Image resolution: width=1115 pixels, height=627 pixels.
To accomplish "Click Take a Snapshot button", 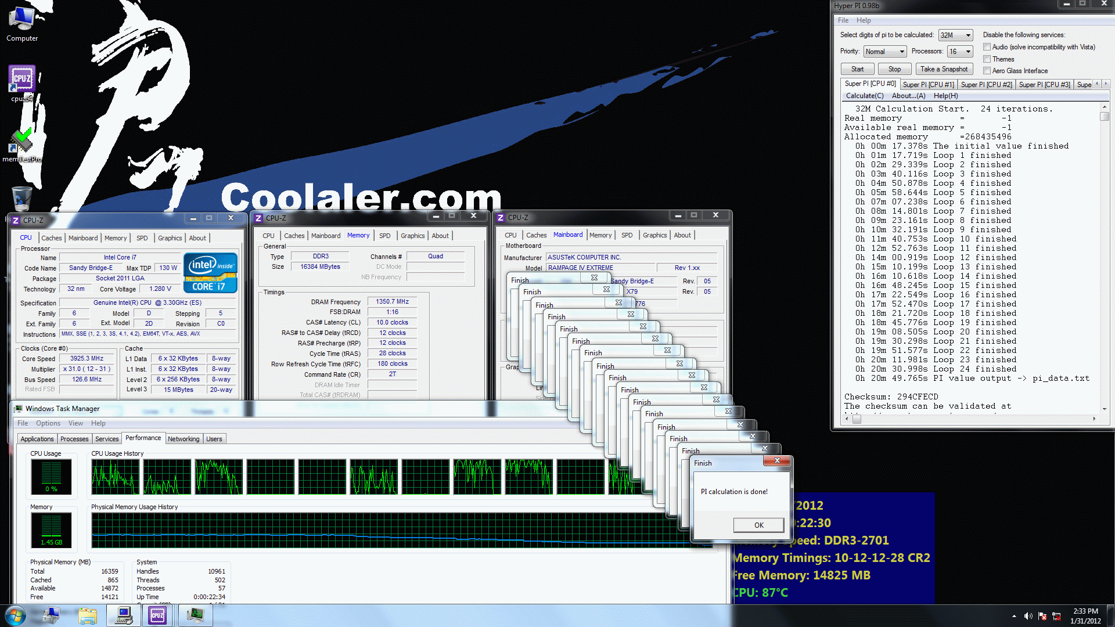I will [944, 69].
